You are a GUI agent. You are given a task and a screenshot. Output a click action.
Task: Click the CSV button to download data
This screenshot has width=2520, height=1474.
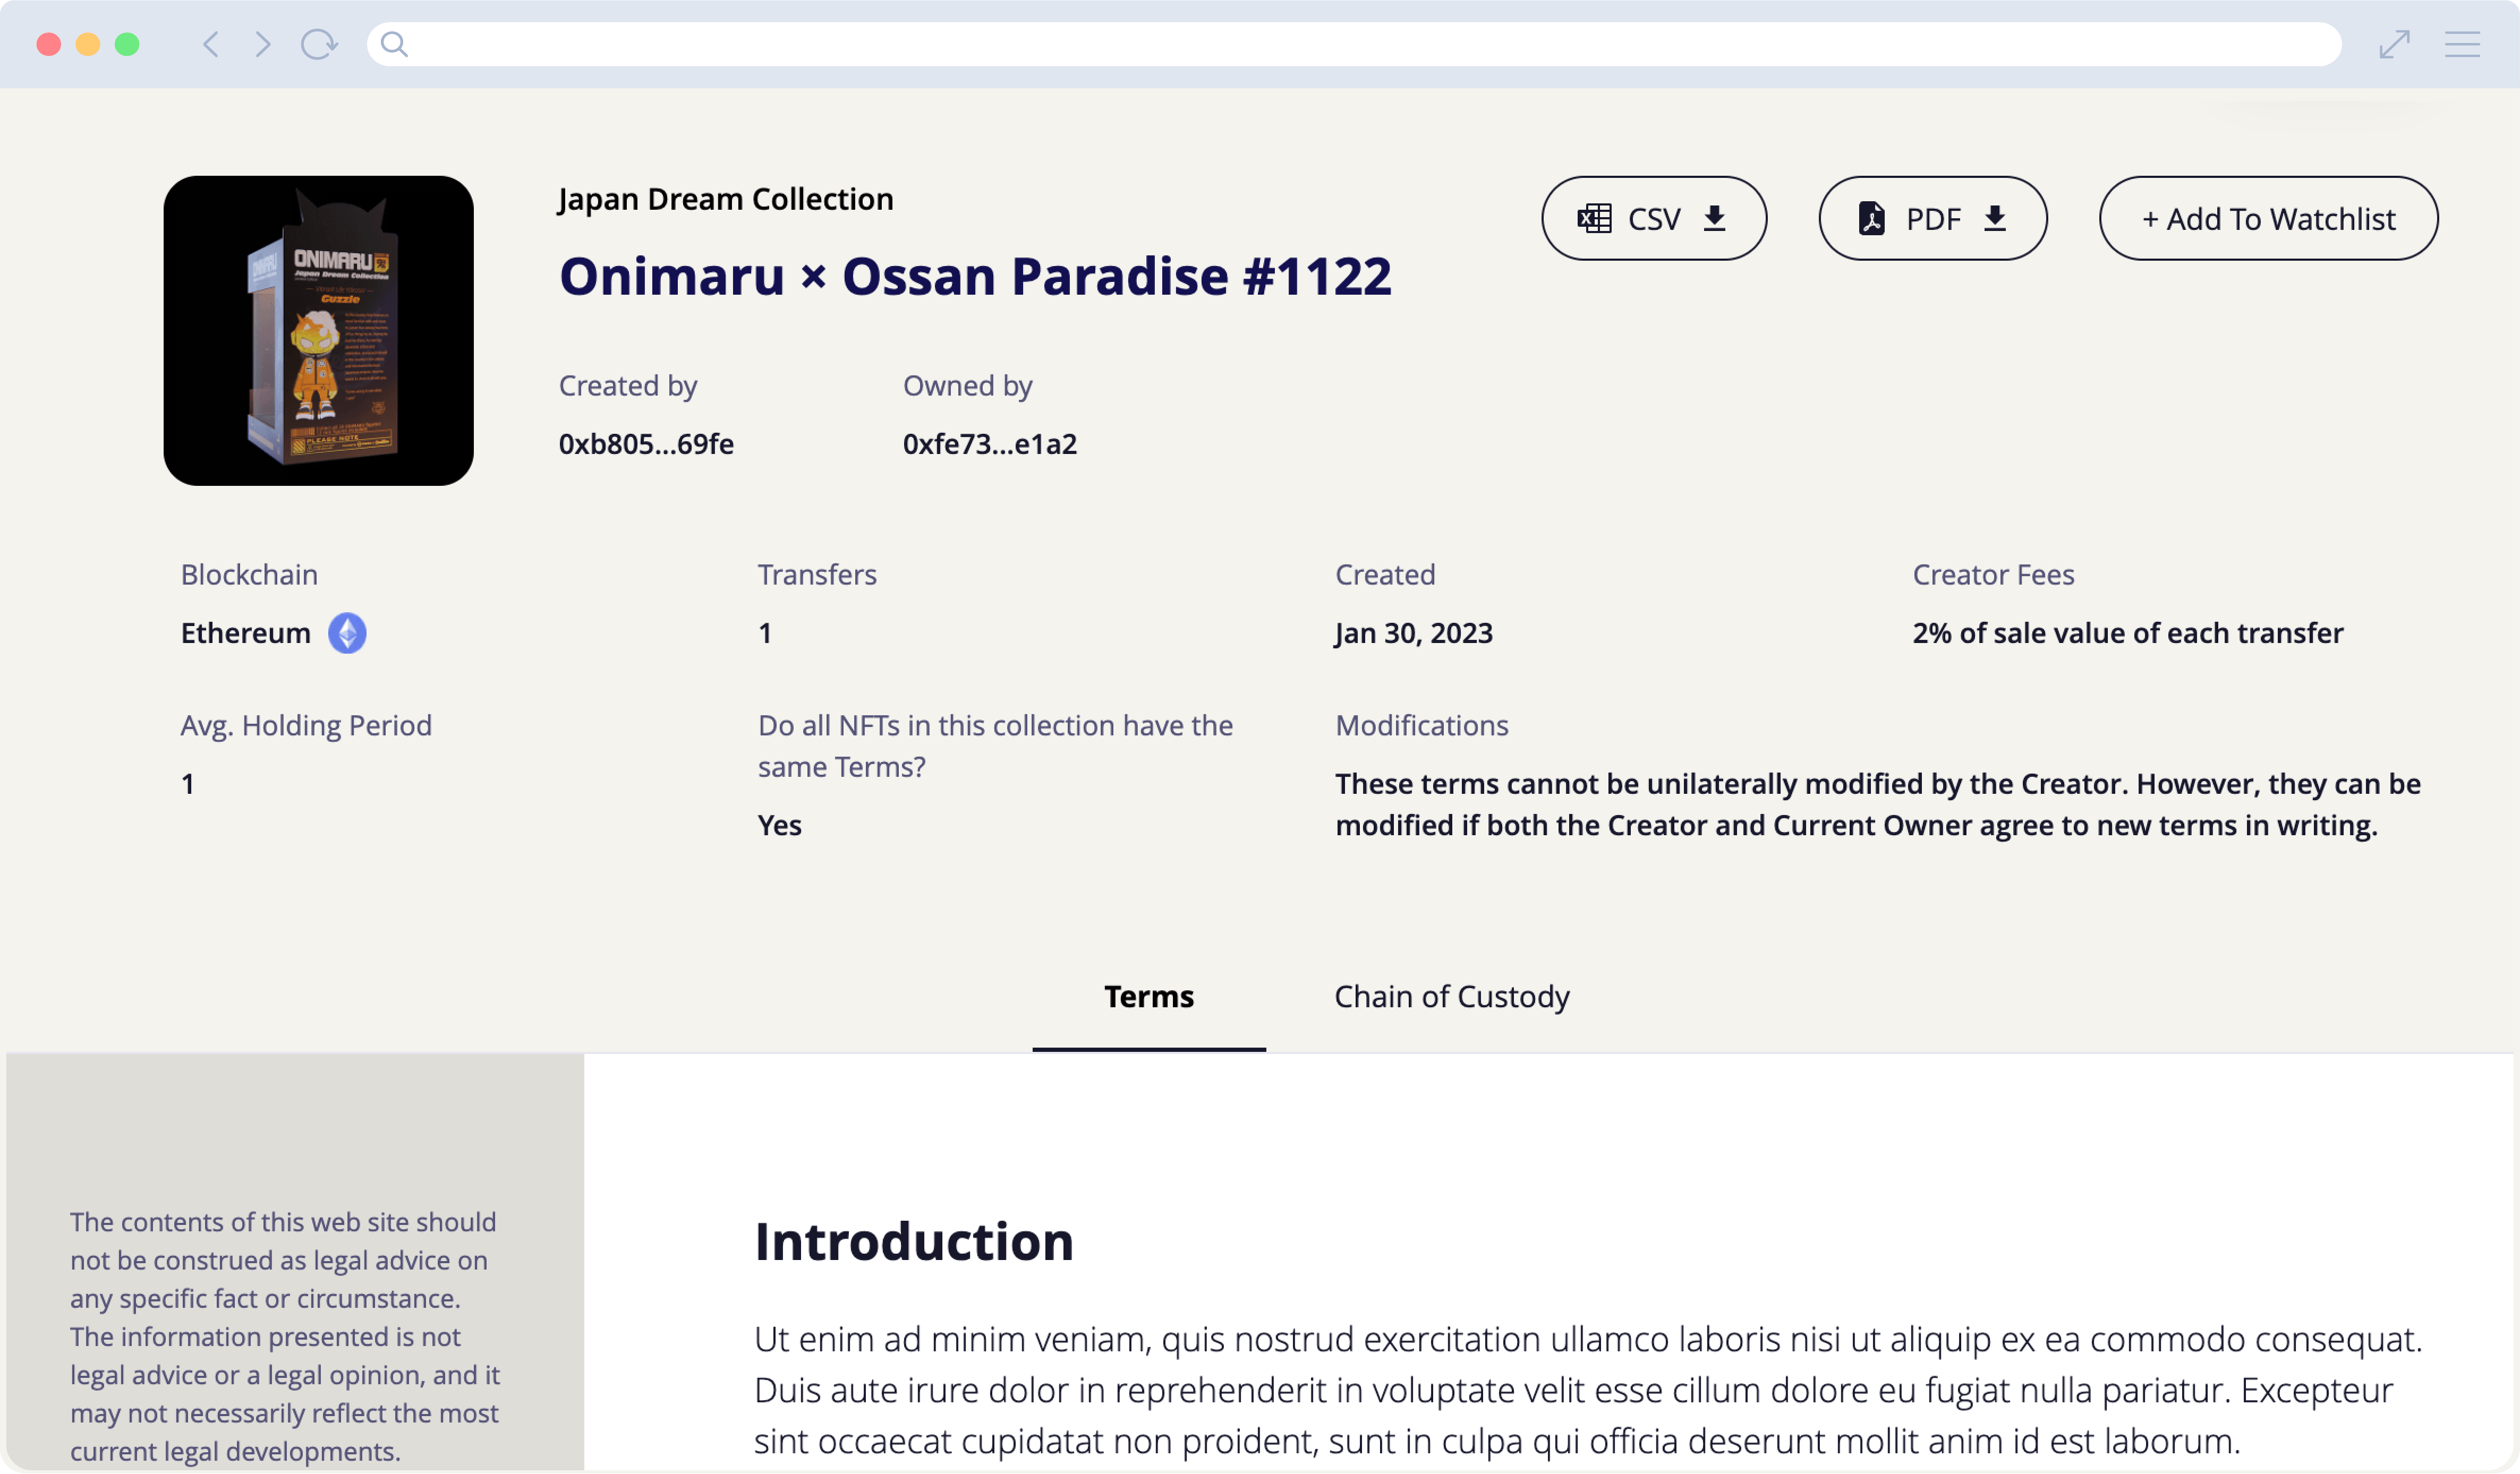click(1651, 218)
